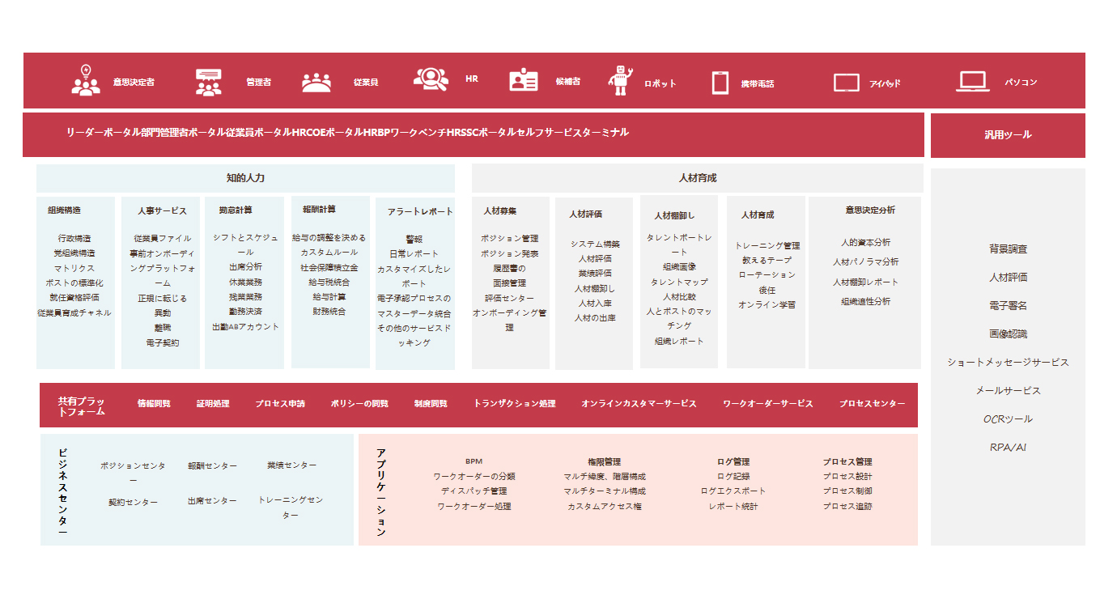Image resolution: width=1117 pixels, height=599 pixels.
Task: Select the オンライン学習 entry
Action: tap(767, 305)
